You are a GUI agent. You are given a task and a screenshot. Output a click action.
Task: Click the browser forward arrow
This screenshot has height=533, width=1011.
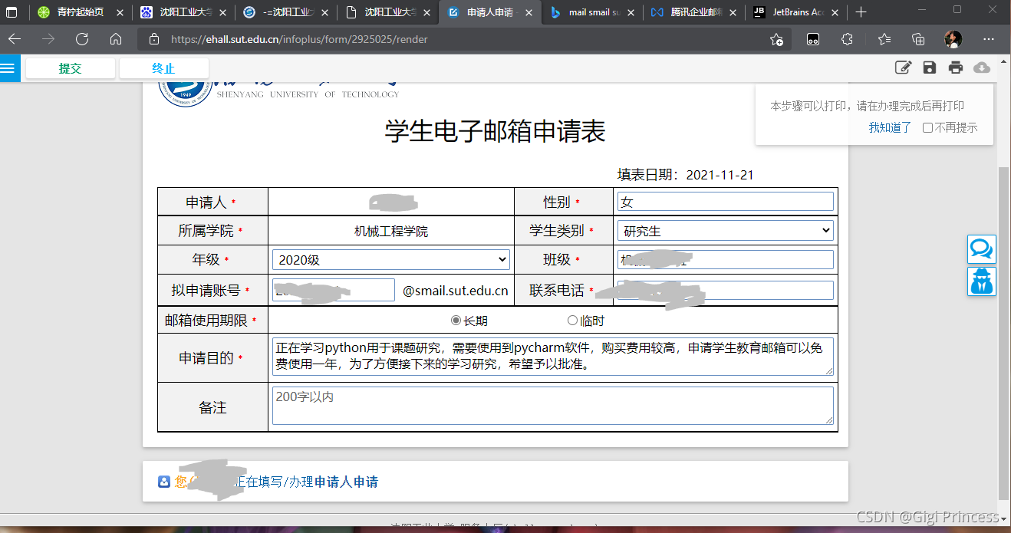tap(48, 39)
